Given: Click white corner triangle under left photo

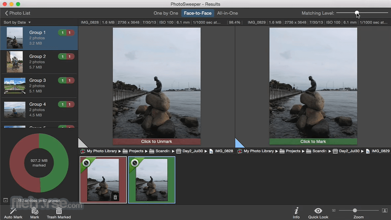Looking at the screenshot, I should pyautogui.click(x=81, y=144).
